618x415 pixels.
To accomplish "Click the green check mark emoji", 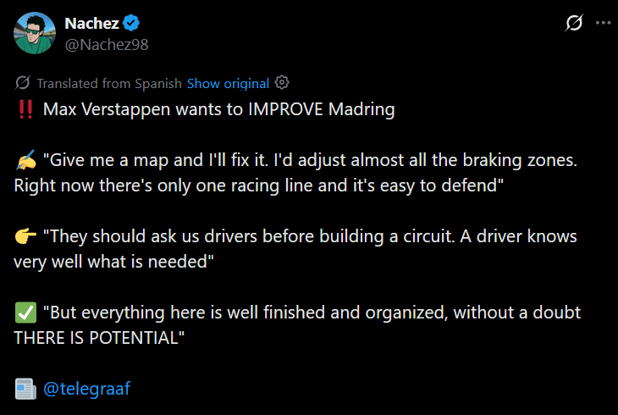I will click(25, 313).
